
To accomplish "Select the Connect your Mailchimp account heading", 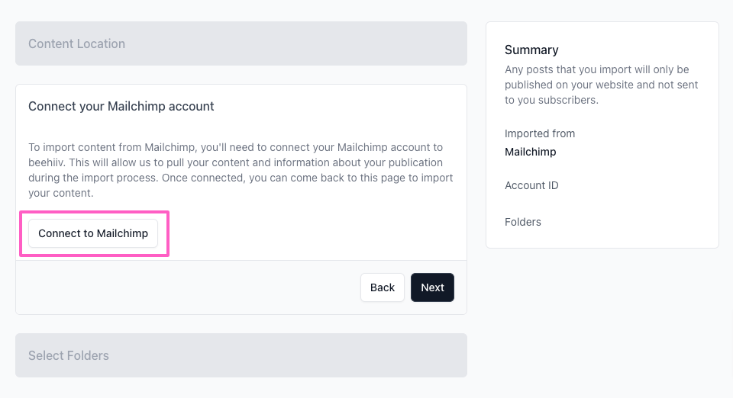I will (x=121, y=107).
